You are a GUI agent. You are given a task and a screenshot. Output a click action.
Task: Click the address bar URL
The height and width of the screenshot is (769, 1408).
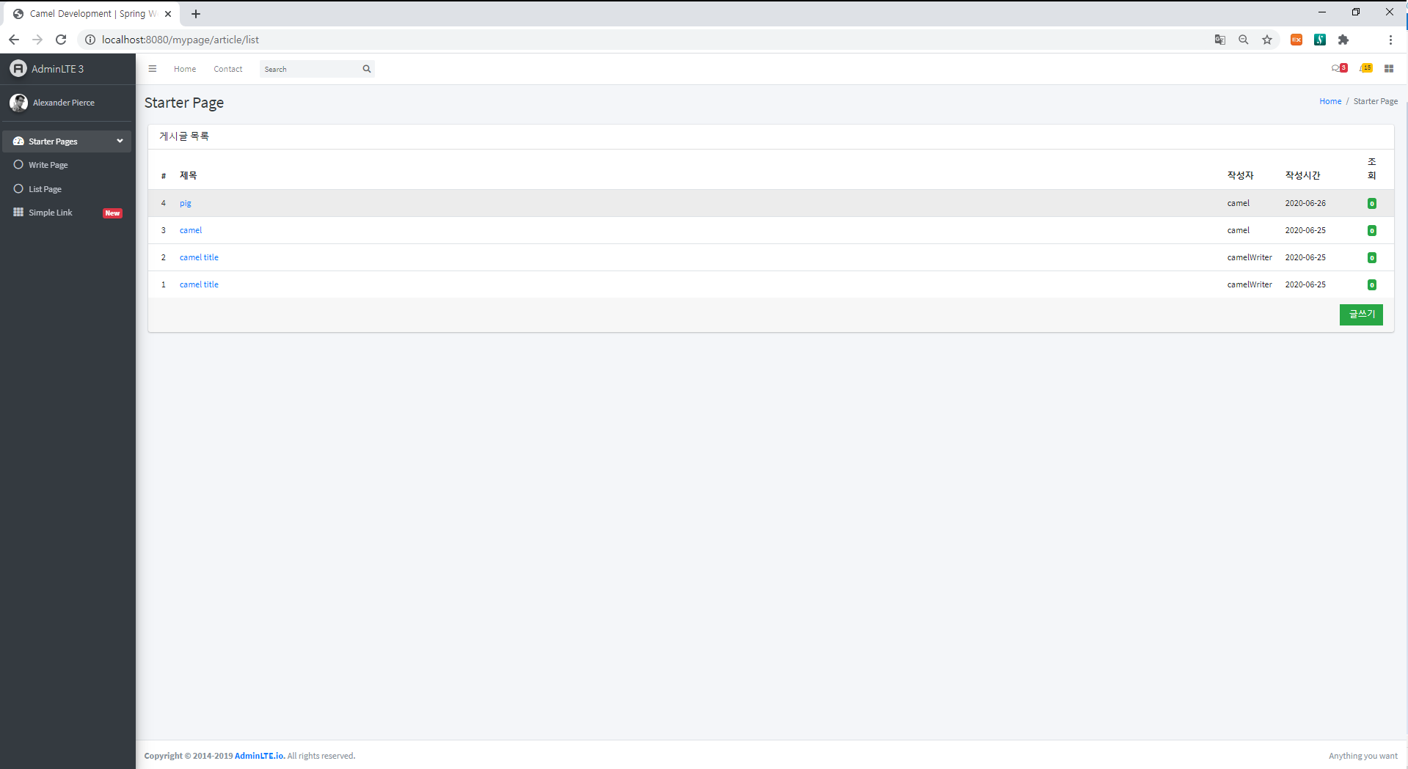tap(180, 40)
